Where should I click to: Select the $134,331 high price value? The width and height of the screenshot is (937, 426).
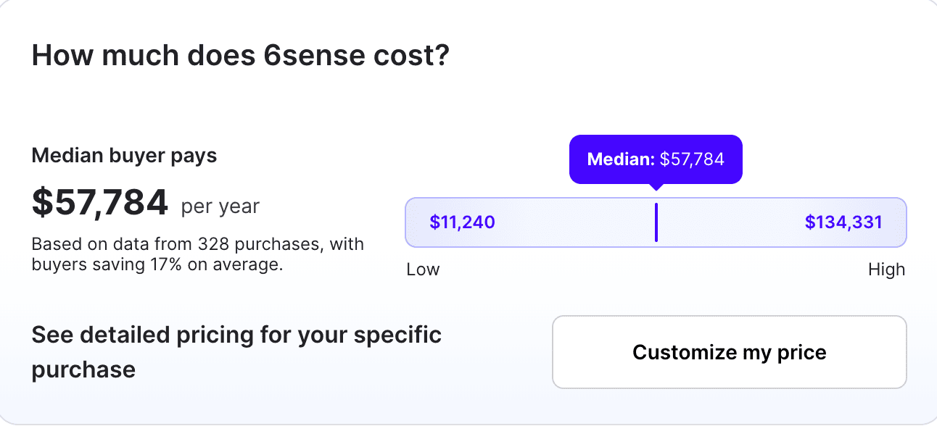pos(843,222)
